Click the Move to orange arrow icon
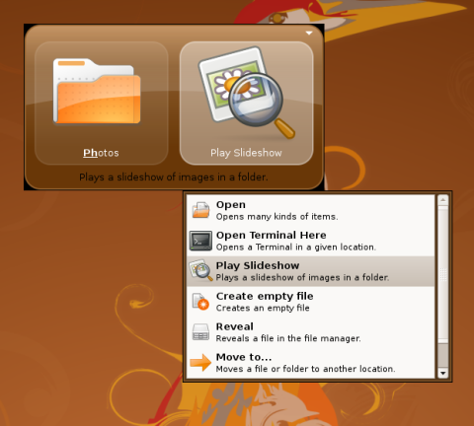 click(x=200, y=363)
